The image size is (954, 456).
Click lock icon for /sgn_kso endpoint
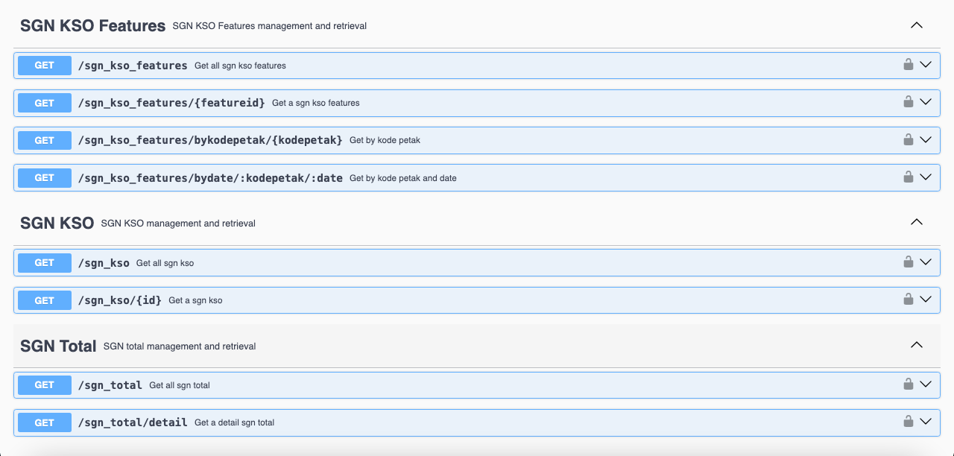908,262
